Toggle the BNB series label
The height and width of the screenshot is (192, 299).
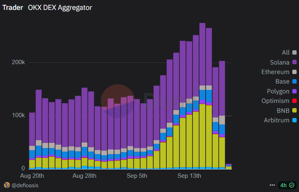click(x=283, y=110)
